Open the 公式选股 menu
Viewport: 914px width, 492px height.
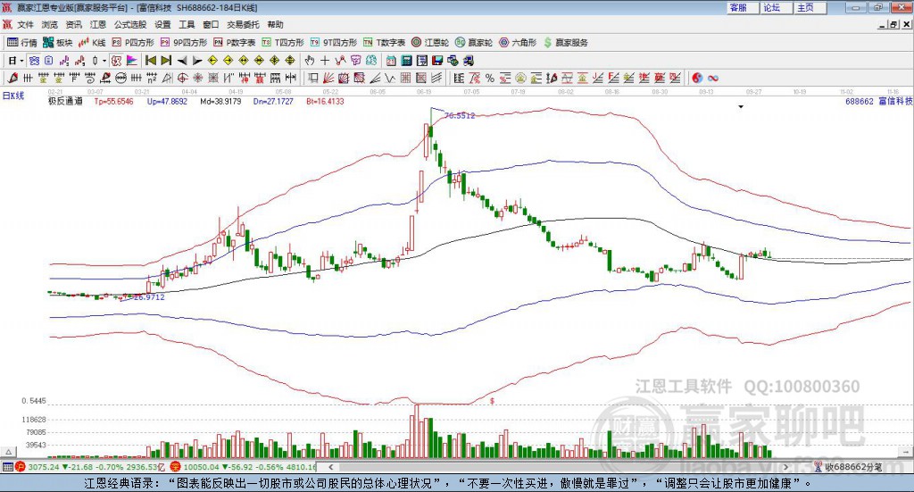(130, 24)
